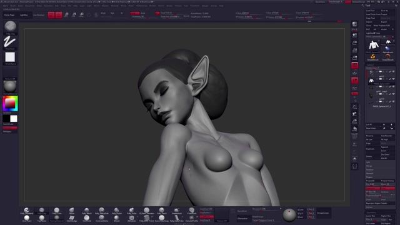Collapse the Subtool section header
This screenshot has width=400, height=225.
pos(370,65)
